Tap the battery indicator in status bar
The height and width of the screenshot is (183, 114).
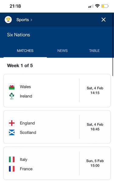[x=105, y=6]
